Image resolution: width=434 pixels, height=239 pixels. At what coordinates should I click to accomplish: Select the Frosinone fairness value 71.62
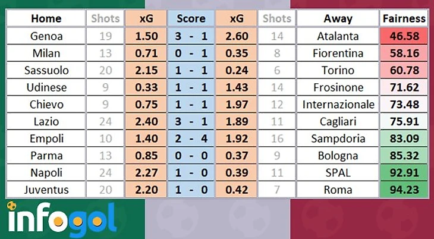tap(404, 87)
